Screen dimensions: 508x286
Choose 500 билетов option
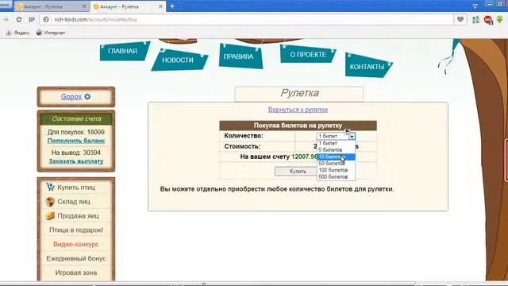tap(336, 176)
